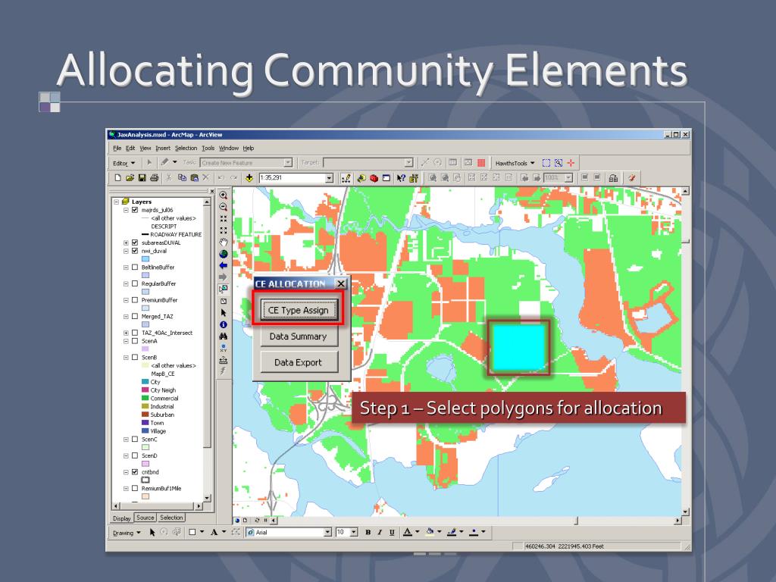
Task: Toggle underline text formatting
Action: pos(392,533)
